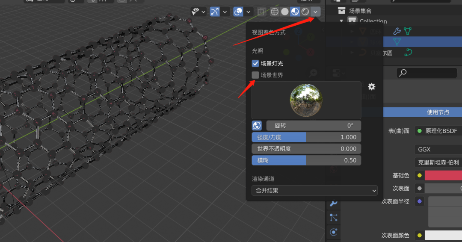
Task: Close the shading options dropdown arrow
Action: point(315,12)
